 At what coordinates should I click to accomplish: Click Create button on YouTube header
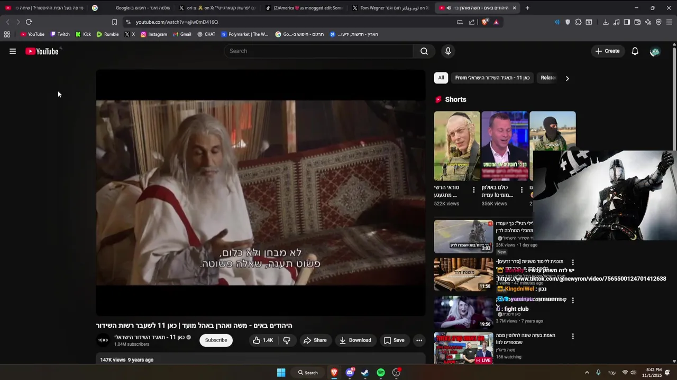point(607,51)
